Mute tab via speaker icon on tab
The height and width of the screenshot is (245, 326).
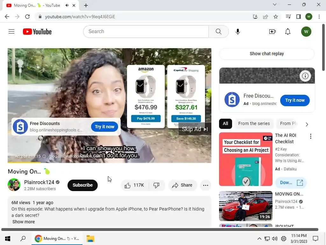click(67, 5)
